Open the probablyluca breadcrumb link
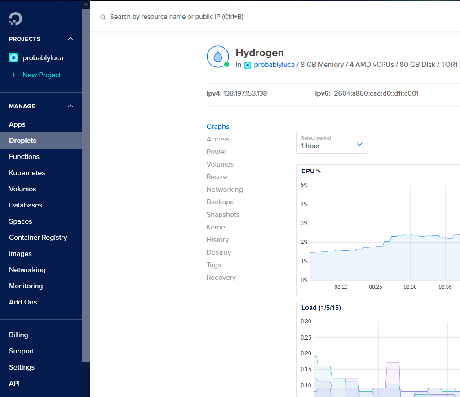 (x=274, y=65)
